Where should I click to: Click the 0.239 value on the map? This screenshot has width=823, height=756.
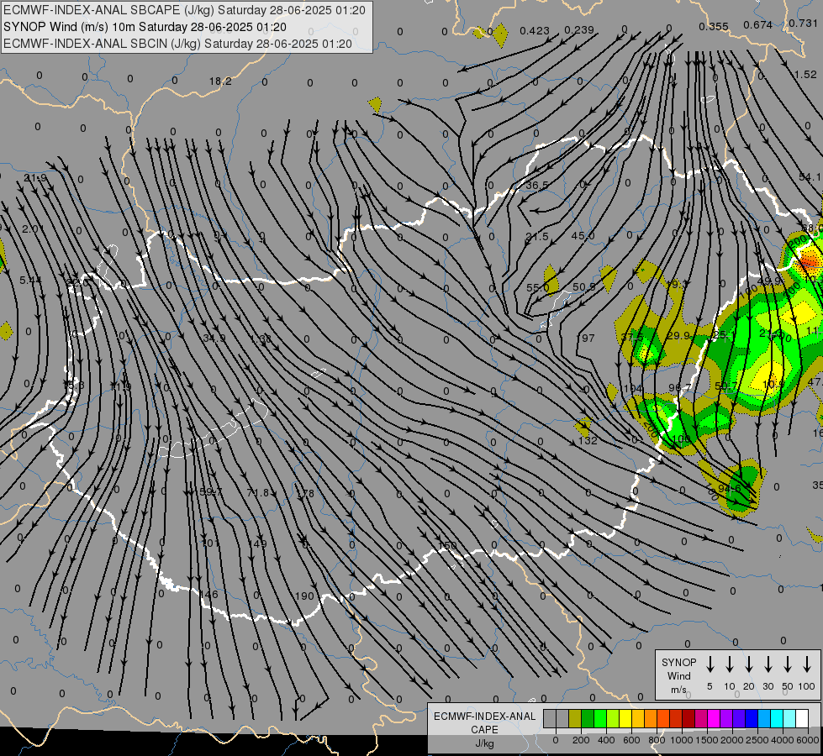pos(579,30)
